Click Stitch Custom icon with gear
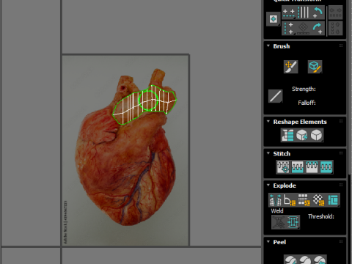Screen dimensions: 352x264 click(x=283, y=167)
